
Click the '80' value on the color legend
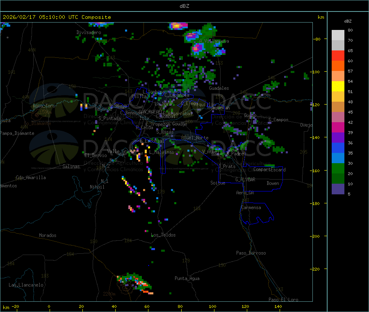[350, 30]
